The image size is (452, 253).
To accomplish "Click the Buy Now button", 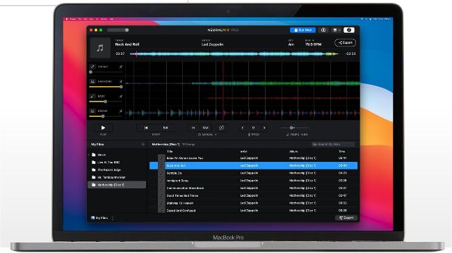I will [302, 30].
